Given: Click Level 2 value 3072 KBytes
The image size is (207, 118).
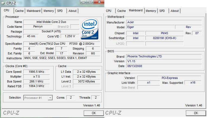Looking at the screenshot, I should pyautogui.click(x=86, y=81).
